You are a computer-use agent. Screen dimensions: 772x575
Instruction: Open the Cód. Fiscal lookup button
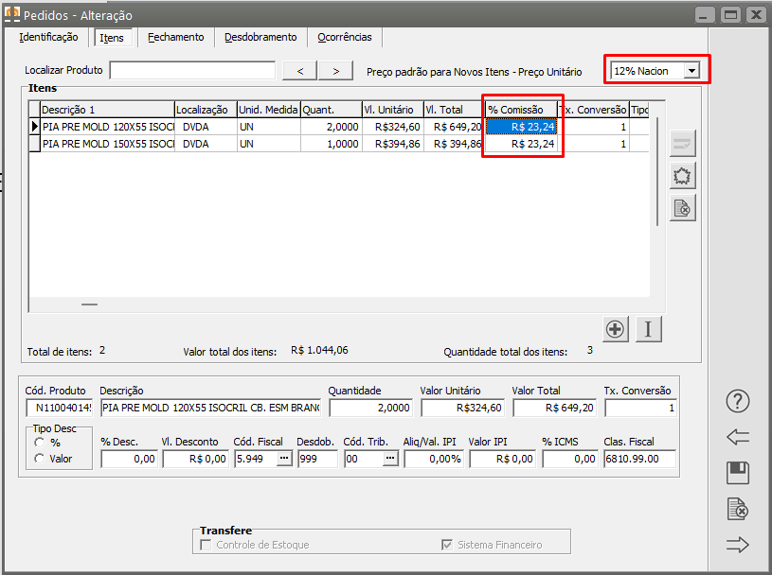[284, 459]
